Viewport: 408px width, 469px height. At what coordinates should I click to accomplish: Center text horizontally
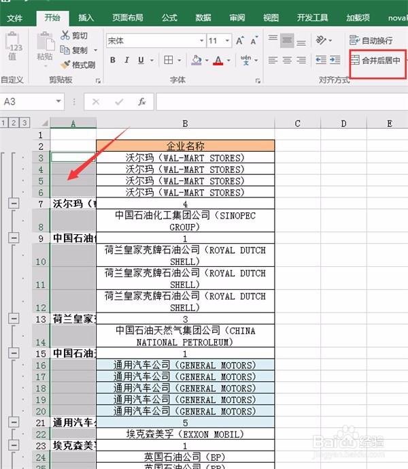tap(287, 60)
